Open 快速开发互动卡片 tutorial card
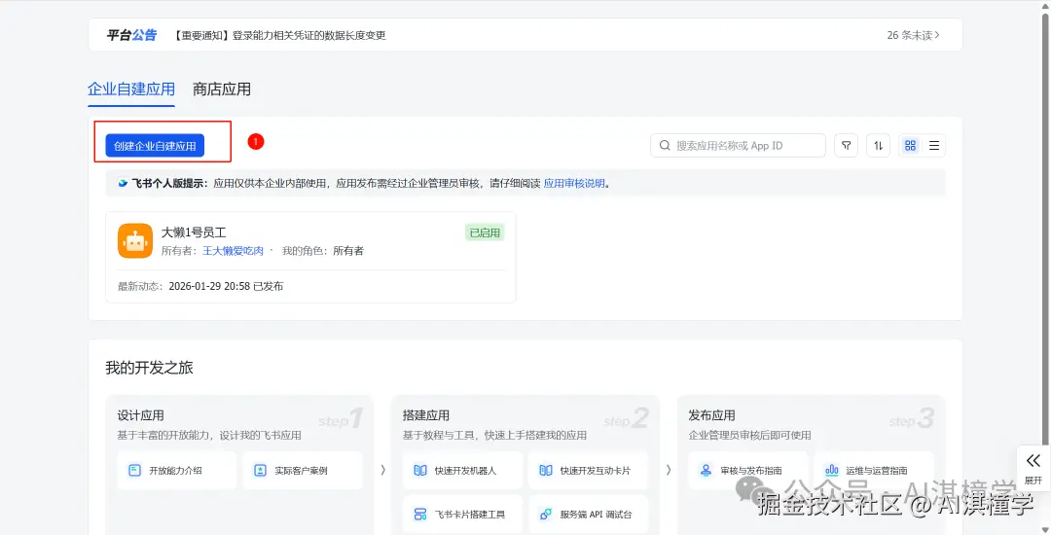The width and height of the screenshot is (1051, 535). [588, 470]
